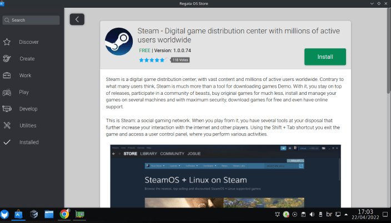The image size is (391, 223).
Task: Click the Store window title bar icon
Action: [2, 3]
